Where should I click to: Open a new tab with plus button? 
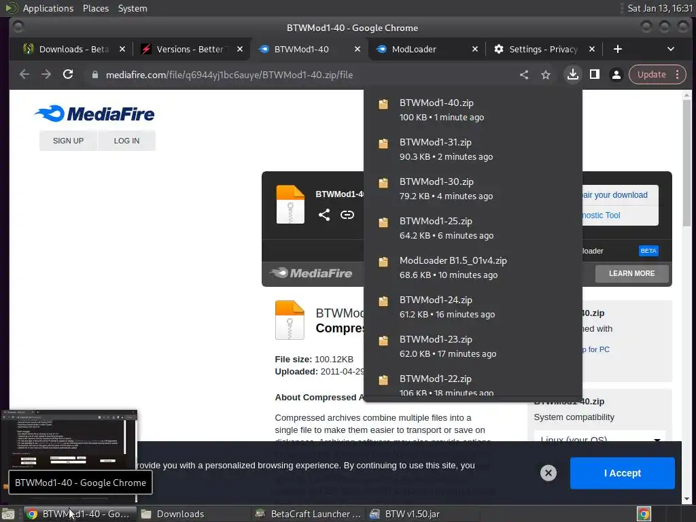click(x=617, y=49)
